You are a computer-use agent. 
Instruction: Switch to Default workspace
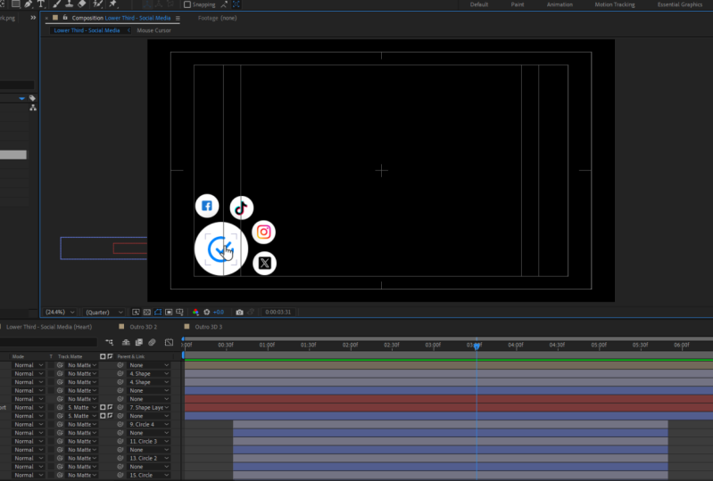pos(479,4)
